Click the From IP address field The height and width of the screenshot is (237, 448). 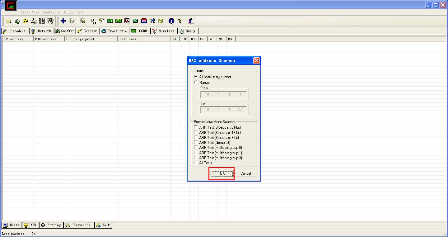224,94
